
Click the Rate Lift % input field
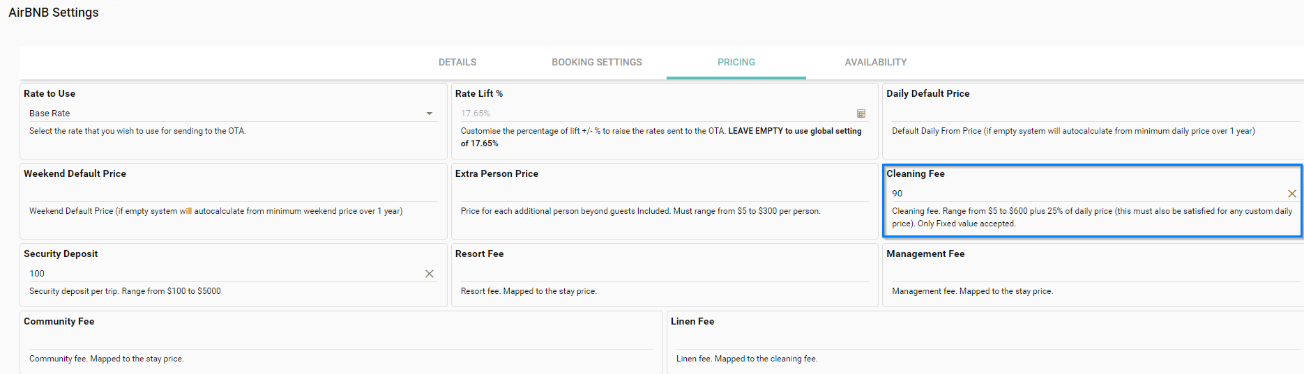click(655, 114)
